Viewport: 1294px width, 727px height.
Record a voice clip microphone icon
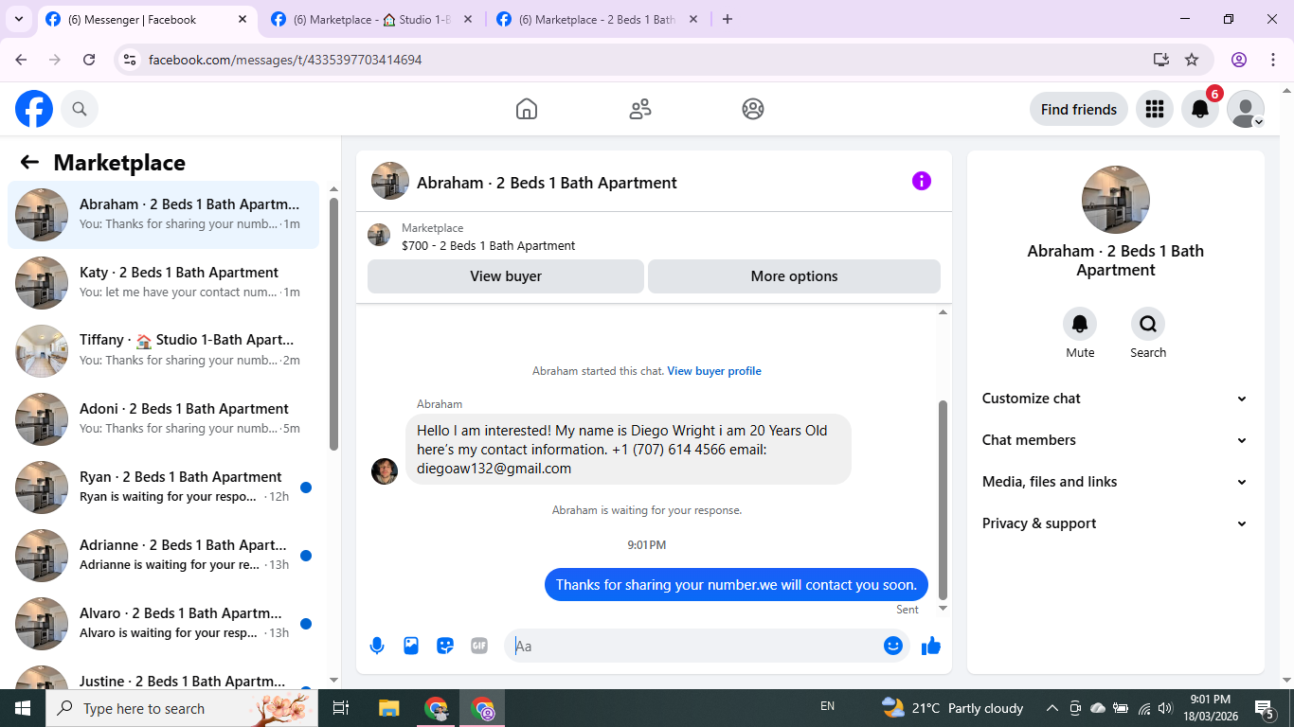coord(377,646)
